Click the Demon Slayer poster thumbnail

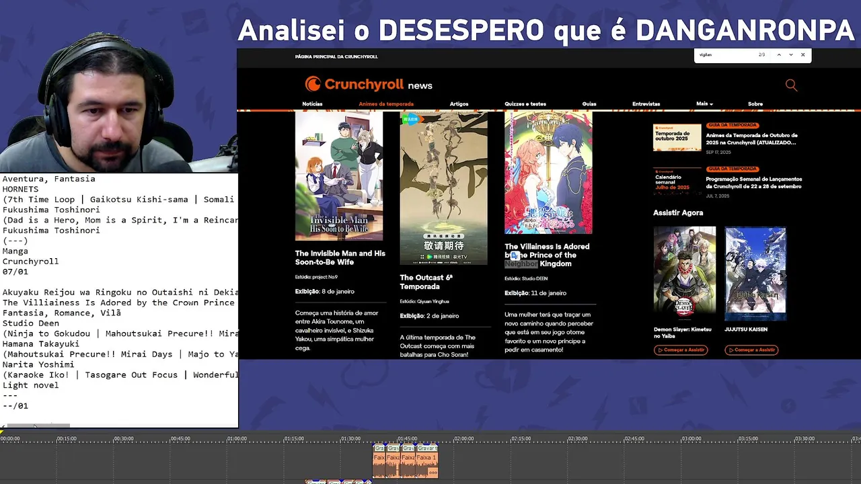click(x=685, y=273)
